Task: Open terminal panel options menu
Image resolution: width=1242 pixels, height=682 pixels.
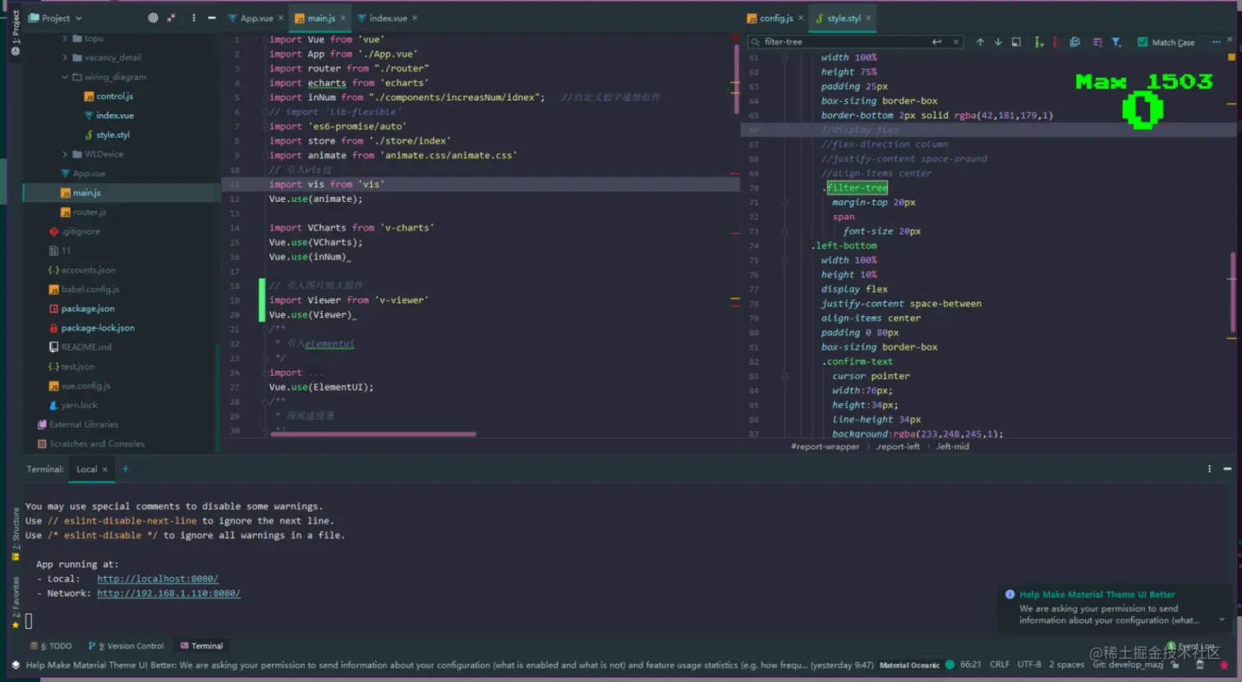Action: tap(1209, 469)
